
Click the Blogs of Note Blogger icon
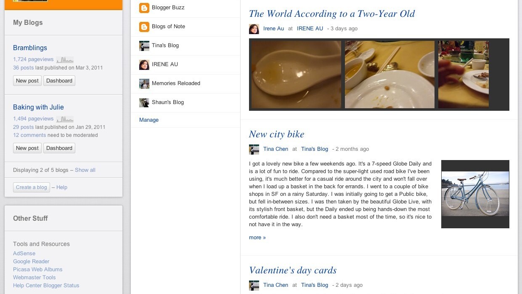(x=144, y=27)
